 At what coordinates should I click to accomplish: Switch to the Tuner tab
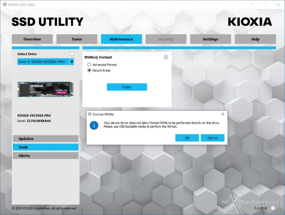77,39
